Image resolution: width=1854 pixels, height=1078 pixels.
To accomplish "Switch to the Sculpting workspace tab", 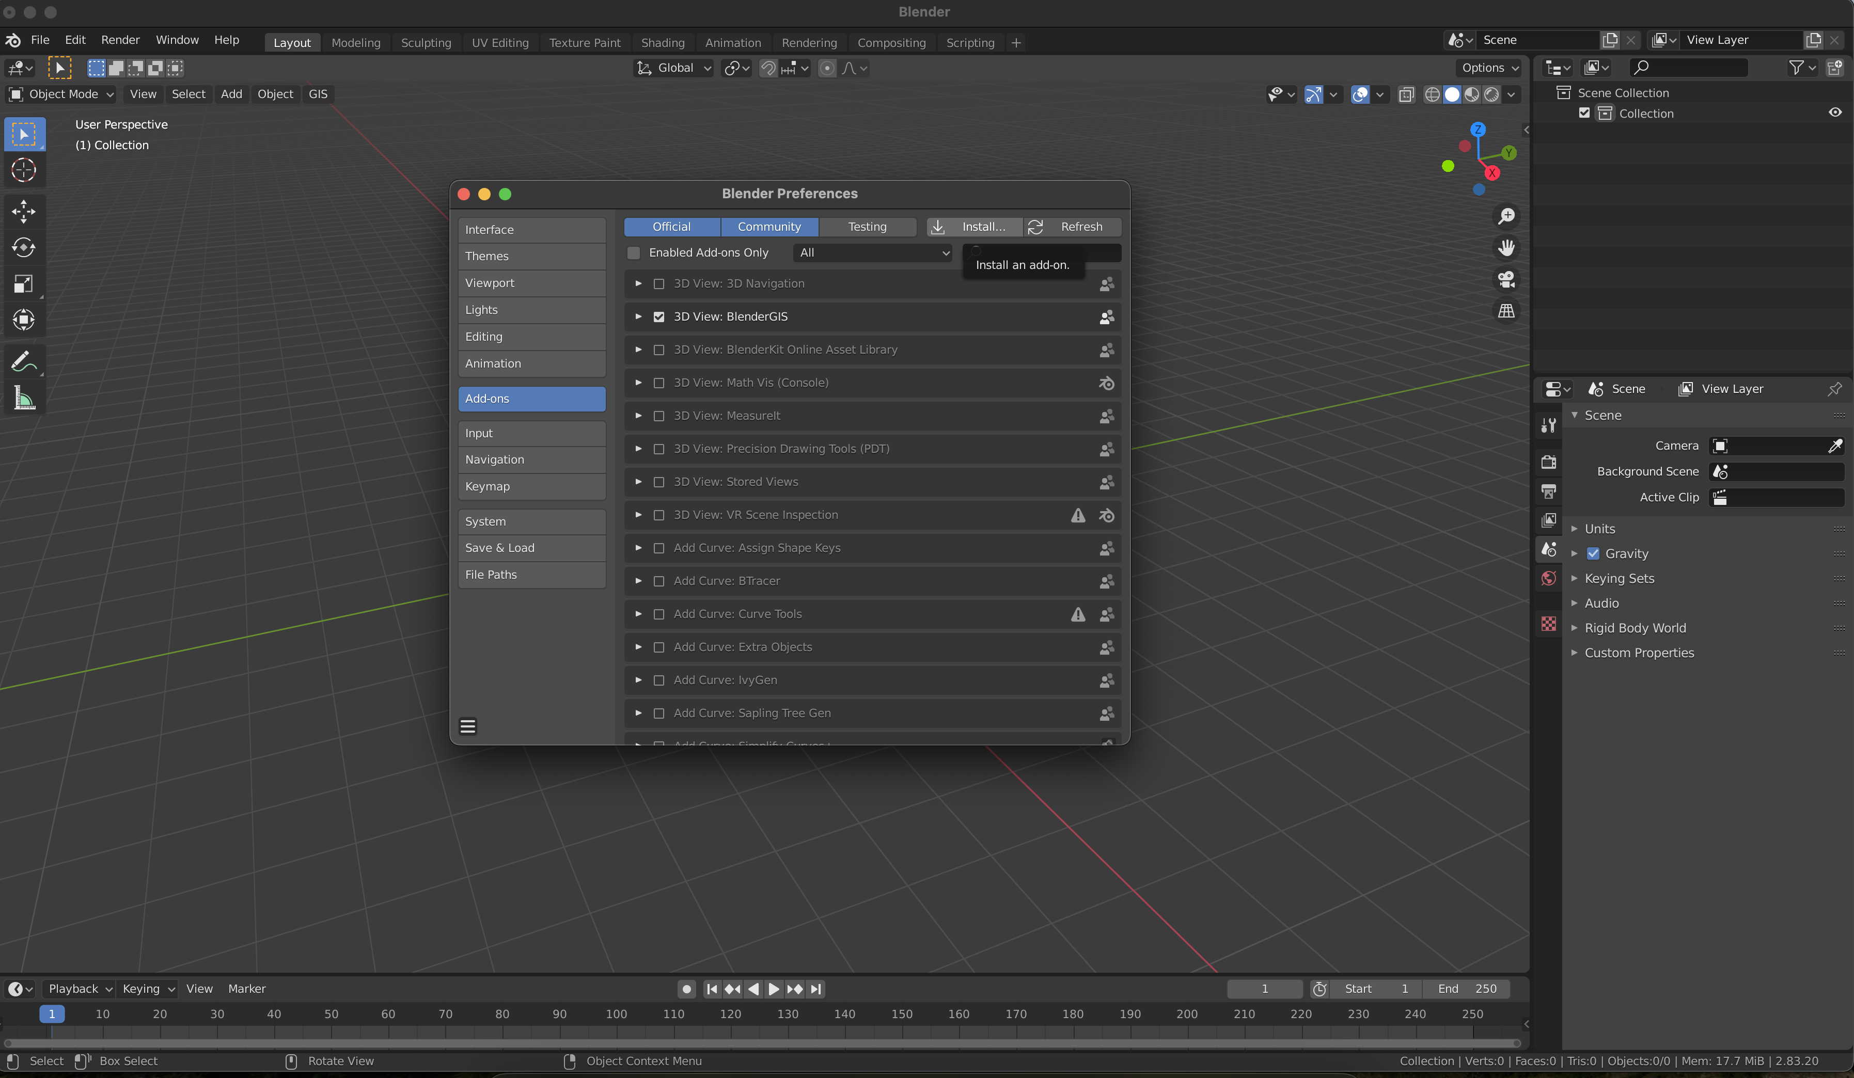I will 426,43.
